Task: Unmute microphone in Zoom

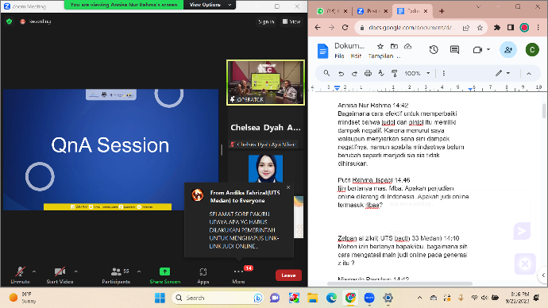Action: (21, 275)
